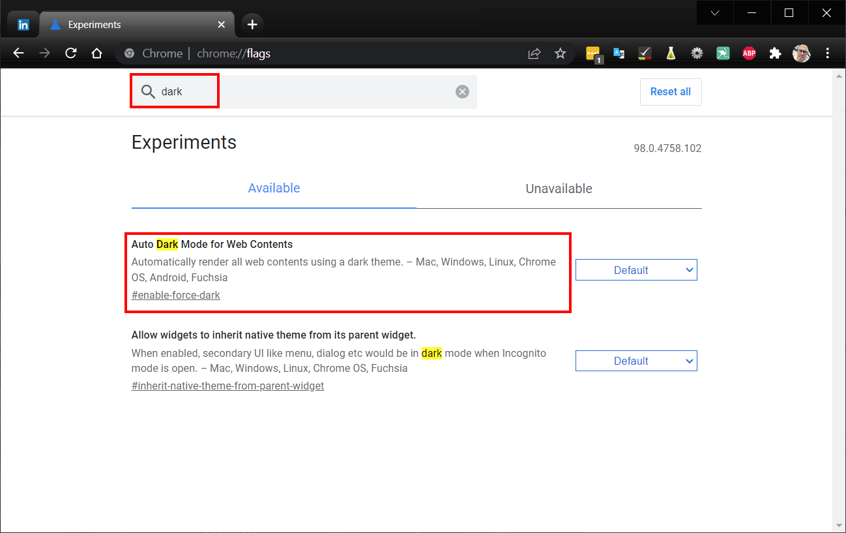Open the gear extension icon in toolbar
Screen dimensions: 846x533
tap(697, 53)
